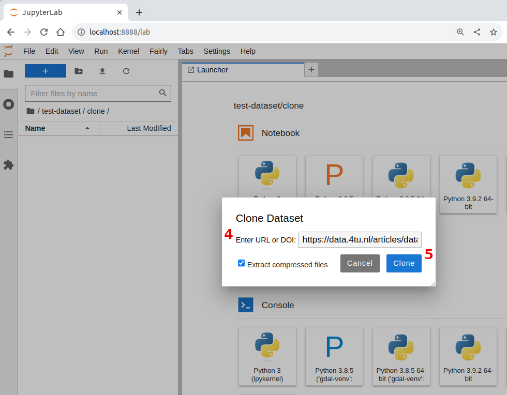Image resolution: width=507 pixels, height=395 pixels.
Task: Open the file browser sidebar icon
Action: click(x=9, y=74)
